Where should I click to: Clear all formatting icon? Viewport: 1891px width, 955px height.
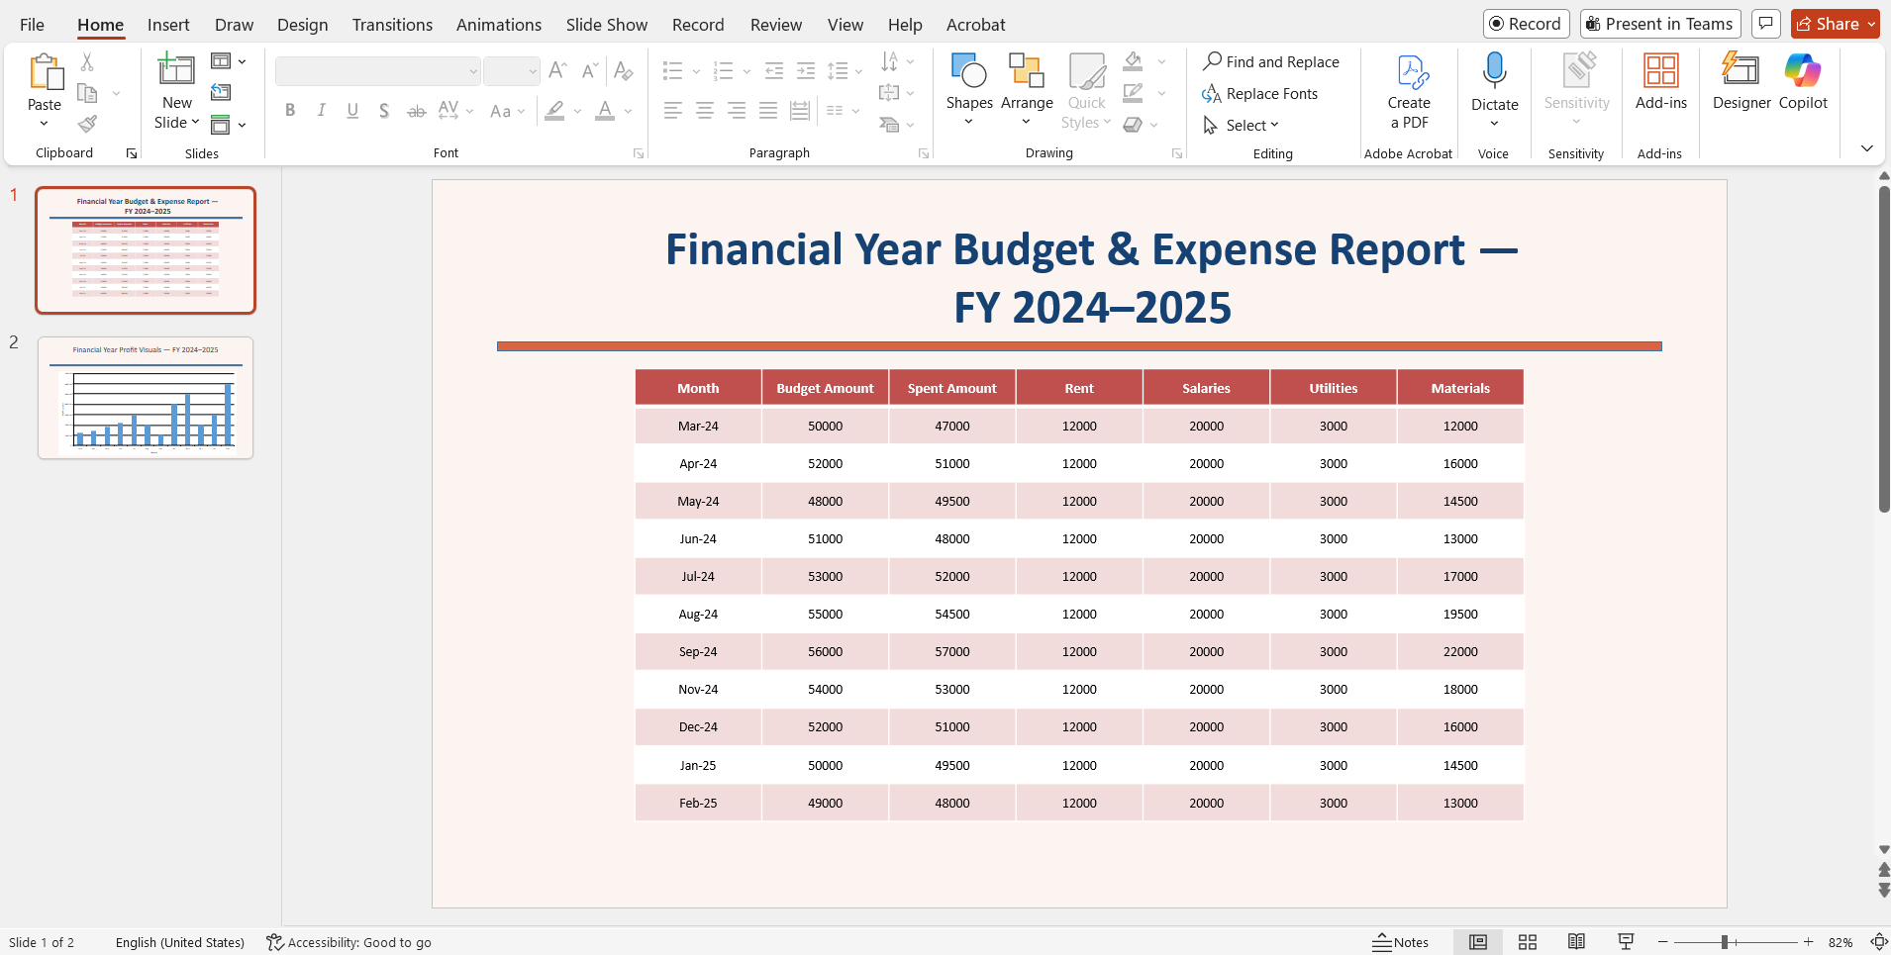click(623, 70)
